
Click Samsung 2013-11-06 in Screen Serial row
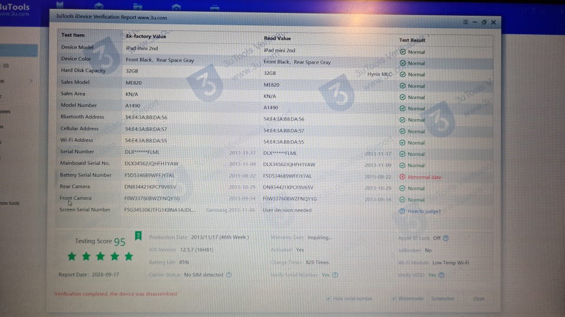point(230,210)
